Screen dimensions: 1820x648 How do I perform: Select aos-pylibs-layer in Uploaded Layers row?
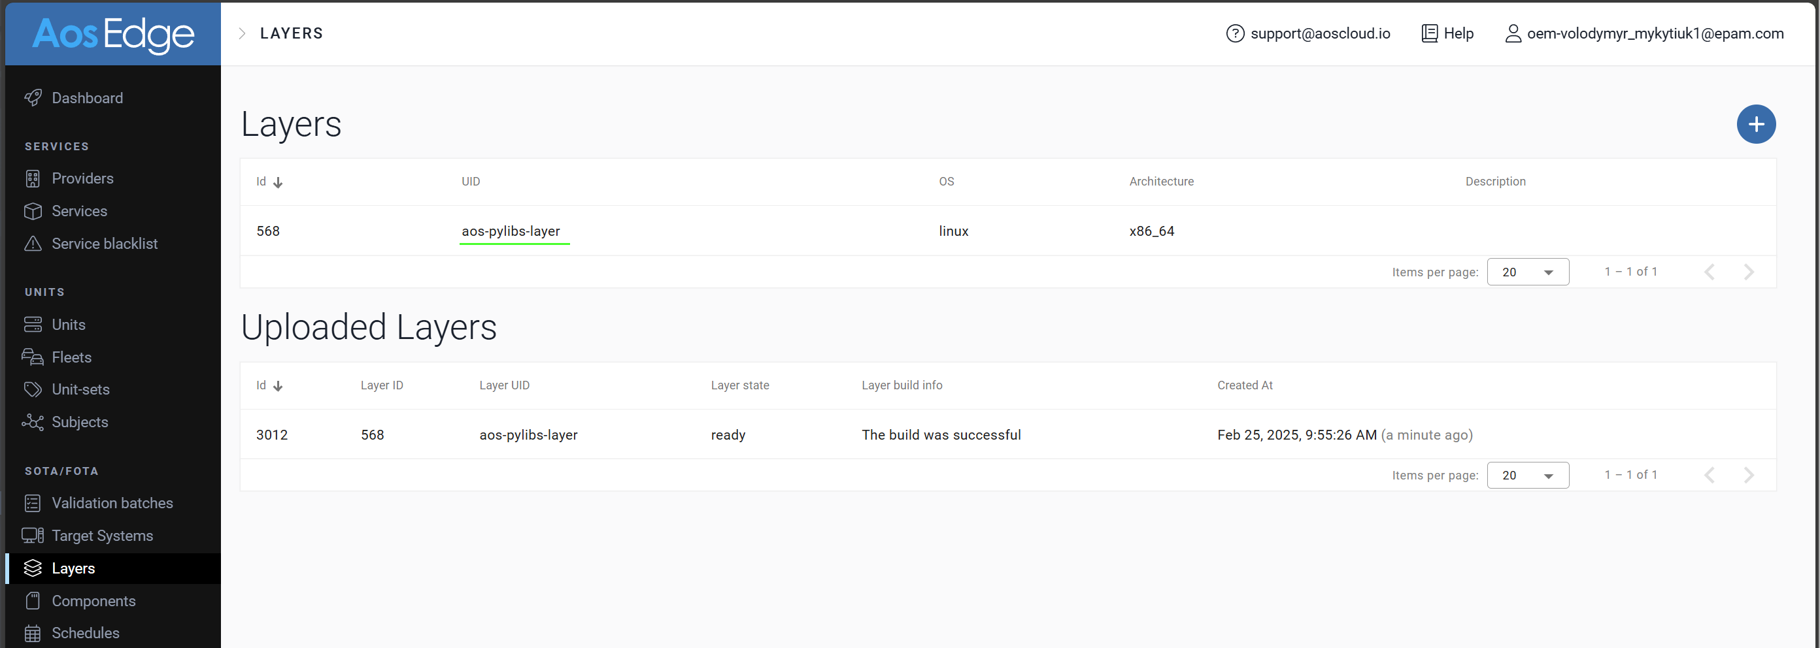[x=528, y=436]
